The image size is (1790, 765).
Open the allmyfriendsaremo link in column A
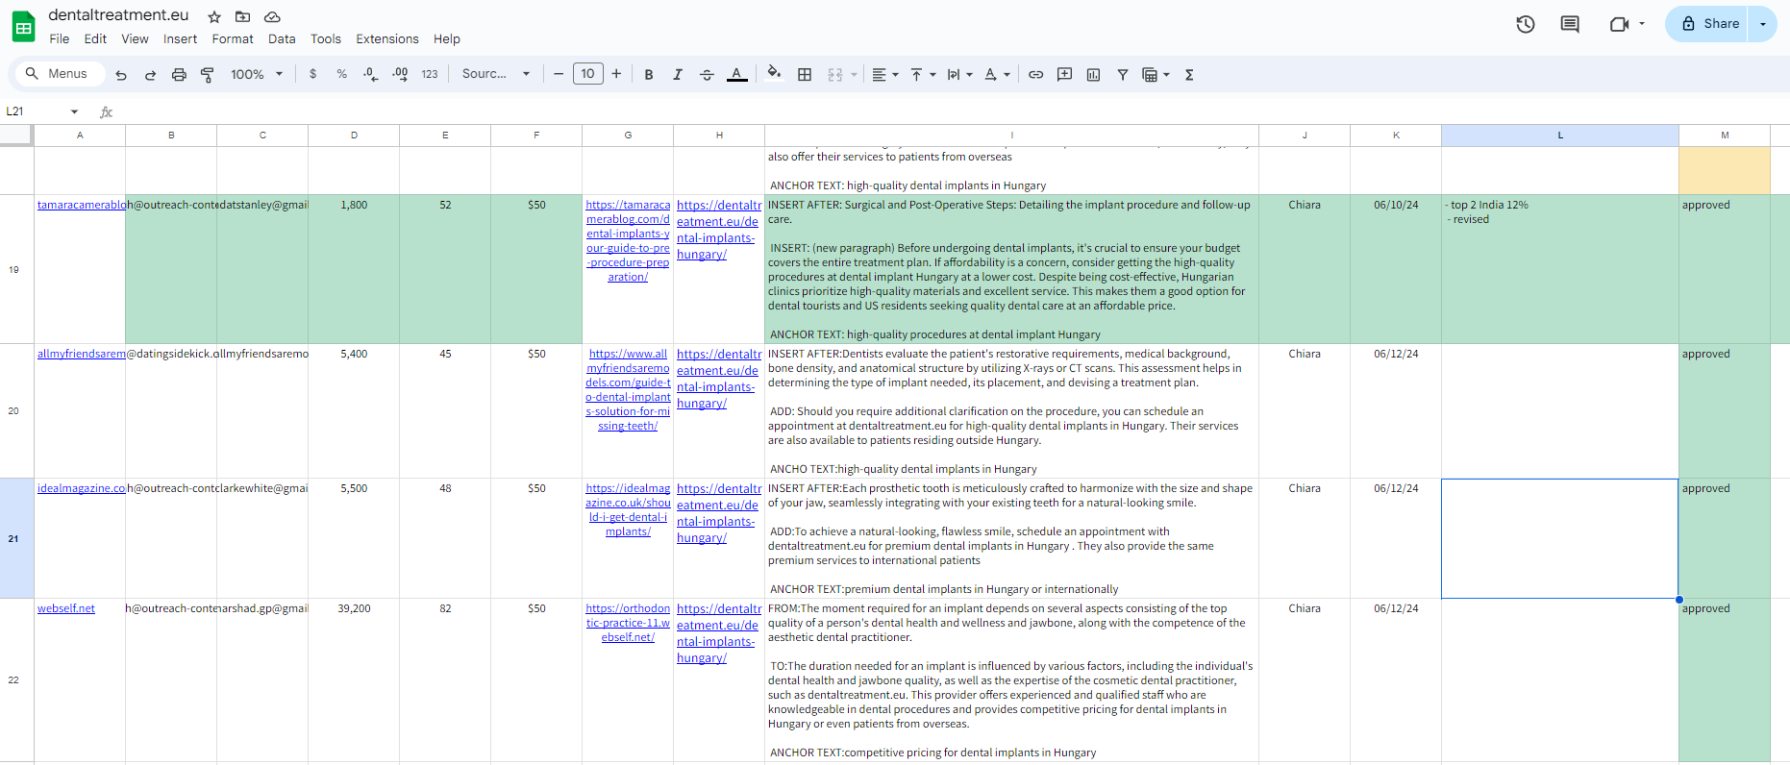(x=81, y=354)
